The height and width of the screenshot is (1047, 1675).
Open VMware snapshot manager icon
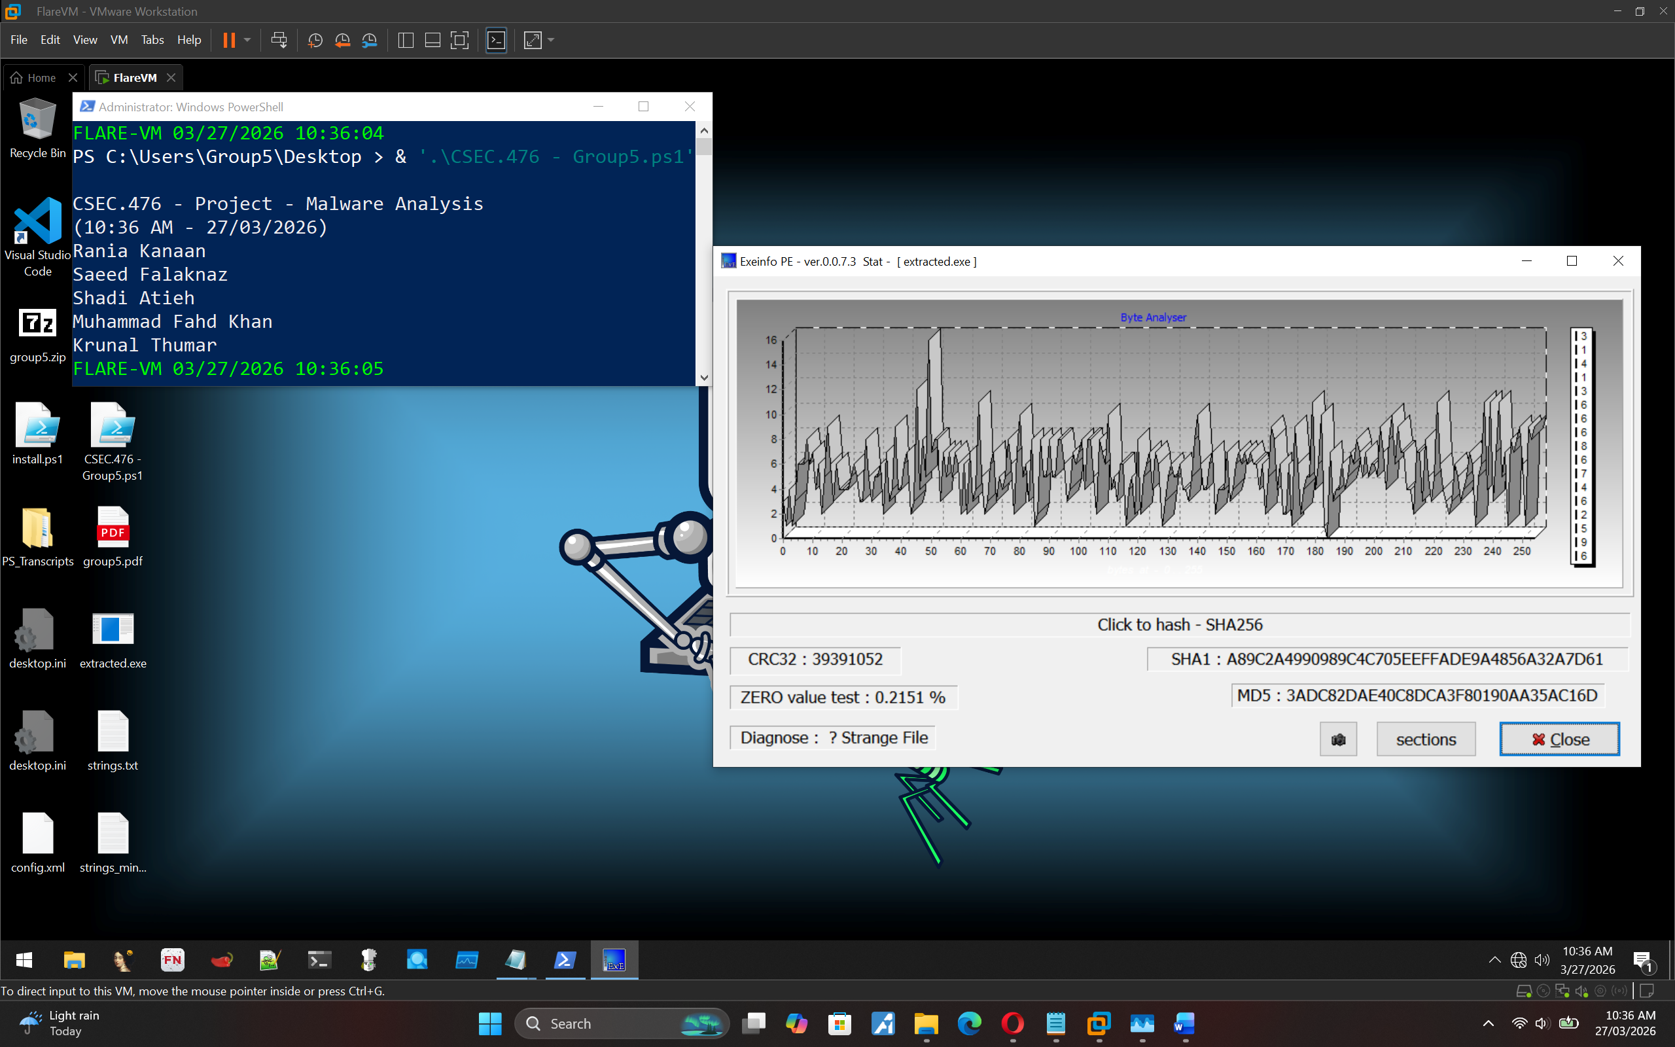coord(370,40)
